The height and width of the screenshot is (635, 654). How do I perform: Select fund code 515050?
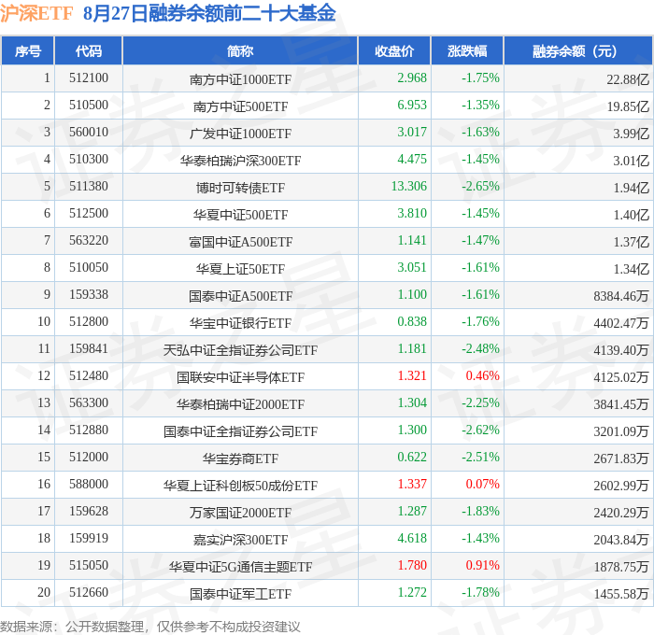click(89, 566)
